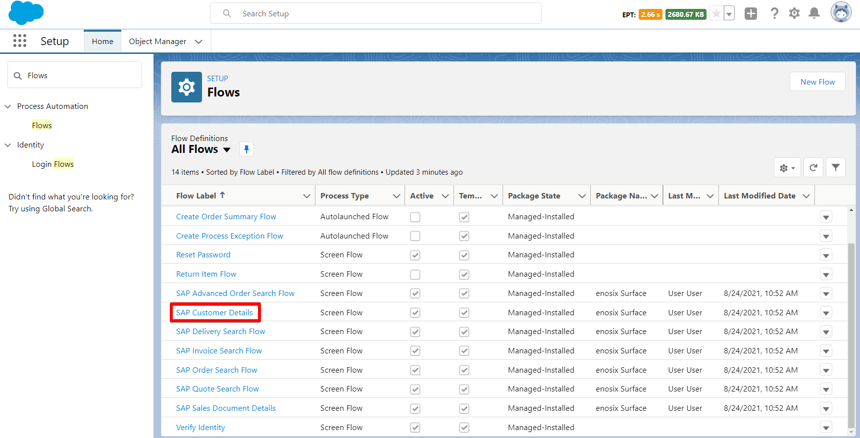Refresh the flows list
The width and height of the screenshot is (860, 438).
point(813,168)
